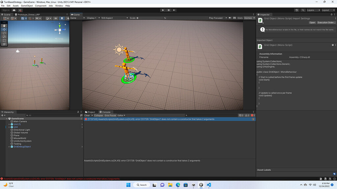The width and height of the screenshot is (337, 189).
Task: Click the Pause button in the top toolbar
Action: pyautogui.click(x=168, y=10)
